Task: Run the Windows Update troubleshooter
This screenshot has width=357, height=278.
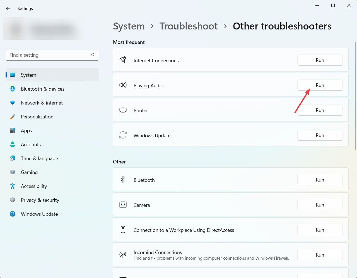Action: (320, 135)
